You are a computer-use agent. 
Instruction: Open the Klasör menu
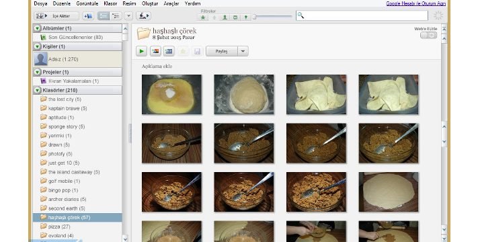[x=110, y=3]
